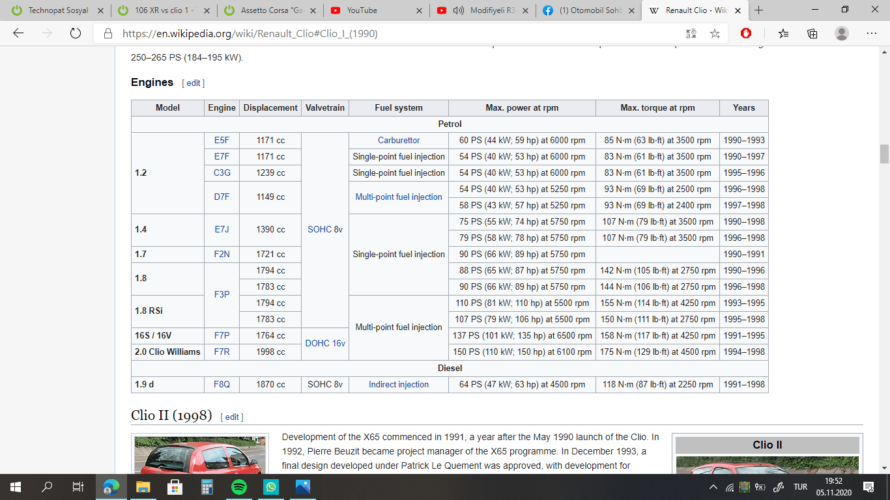This screenshot has width=890, height=500.
Task: Open Spotify from the taskbar
Action: [239, 486]
